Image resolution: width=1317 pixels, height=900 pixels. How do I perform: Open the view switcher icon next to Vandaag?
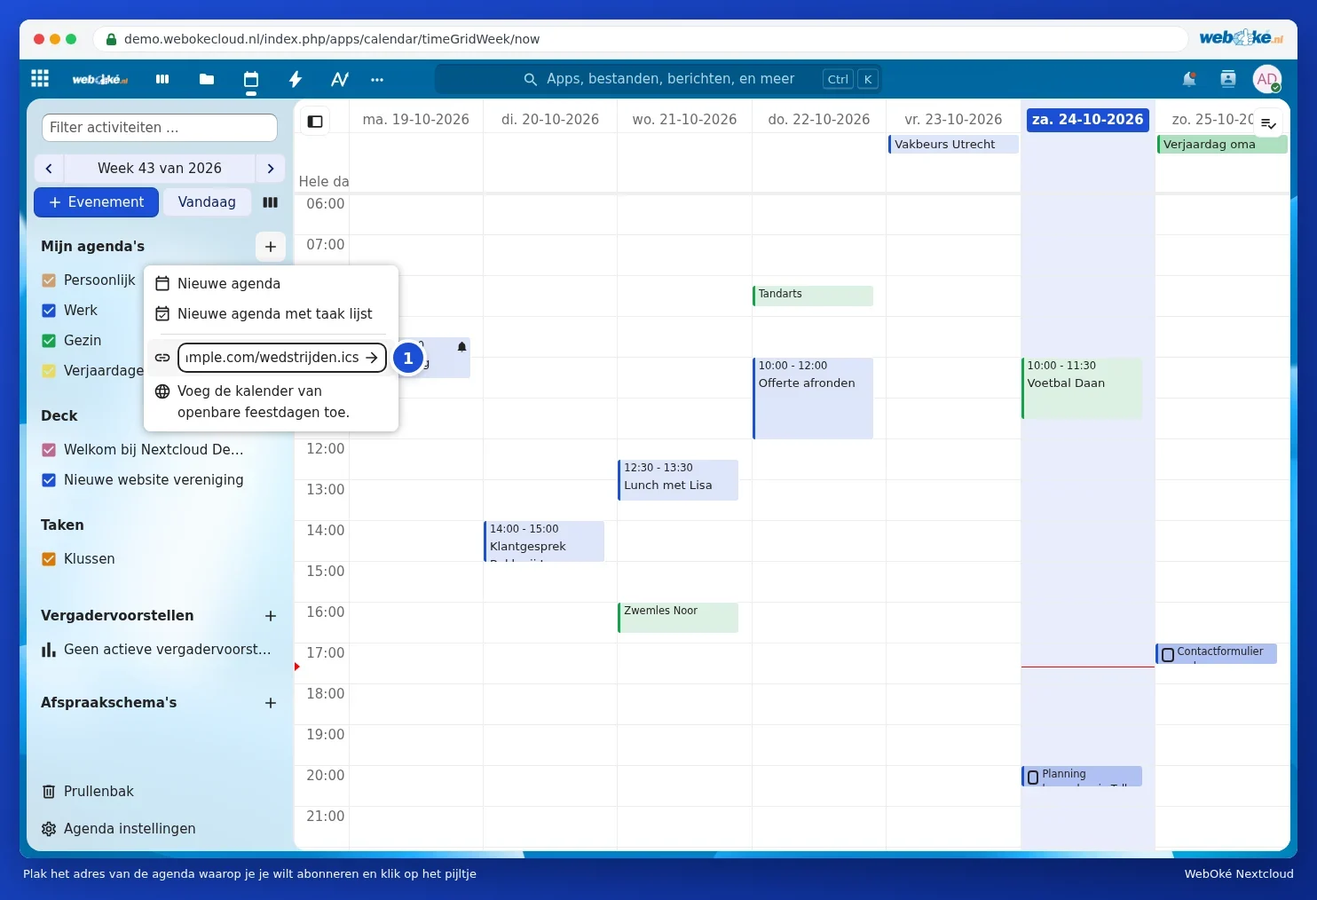(x=271, y=202)
